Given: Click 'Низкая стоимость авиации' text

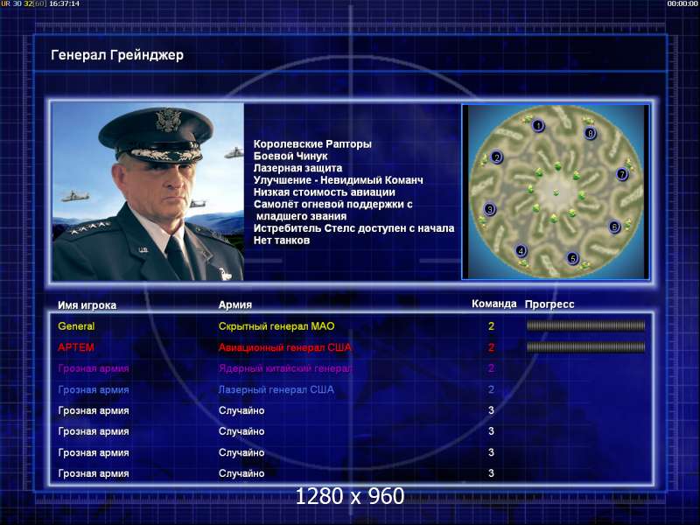Looking at the screenshot, I should [x=325, y=192].
